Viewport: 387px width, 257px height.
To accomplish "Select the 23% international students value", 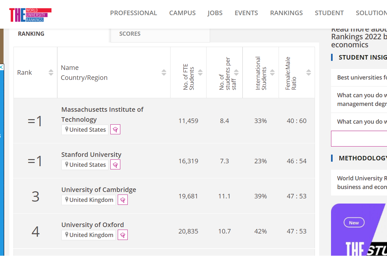I will (x=261, y=161).
